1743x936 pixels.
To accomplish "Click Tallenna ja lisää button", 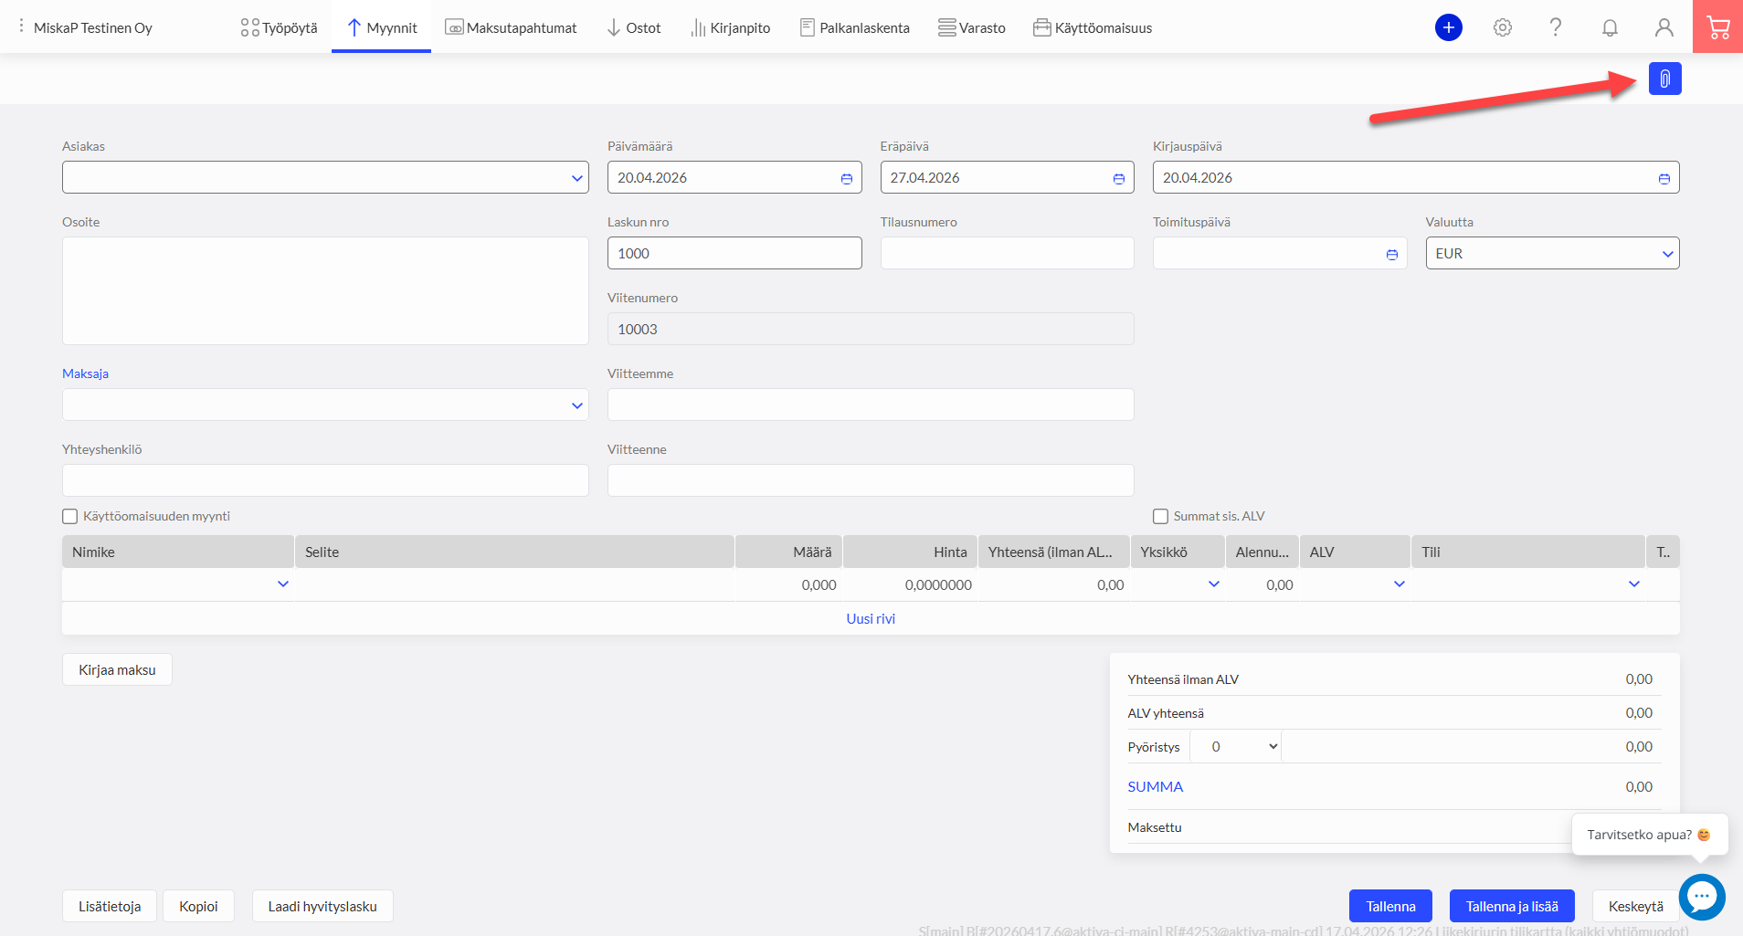I will [x=1512, y=906].
